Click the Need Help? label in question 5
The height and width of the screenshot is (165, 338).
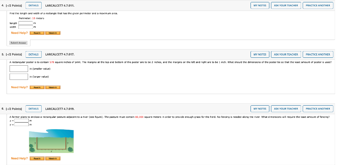pos(19,87)
